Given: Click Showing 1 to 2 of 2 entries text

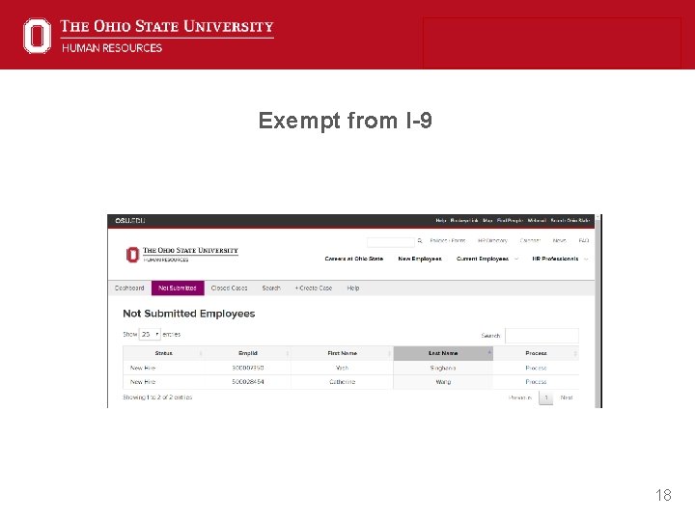Looking at the screenshot, I should click(x=157, y=397).
